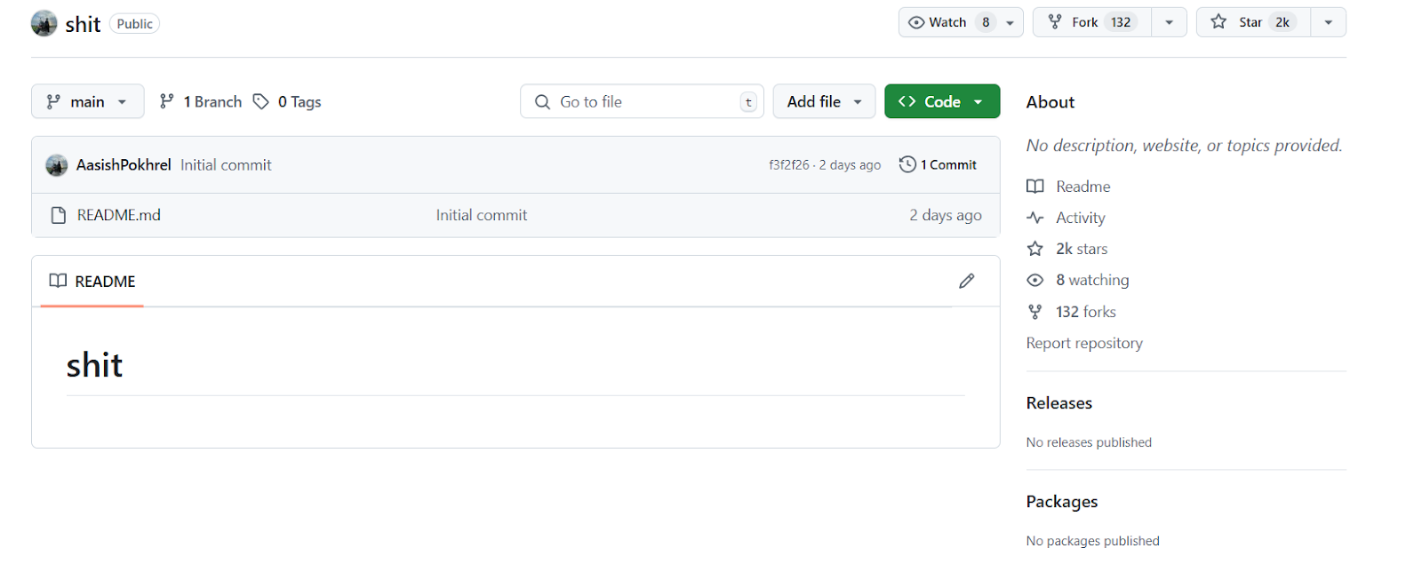The width and height of the screenshot is (1422, 580).
Task: Click the book icon in README tab
Action: [x=58, y=281]
